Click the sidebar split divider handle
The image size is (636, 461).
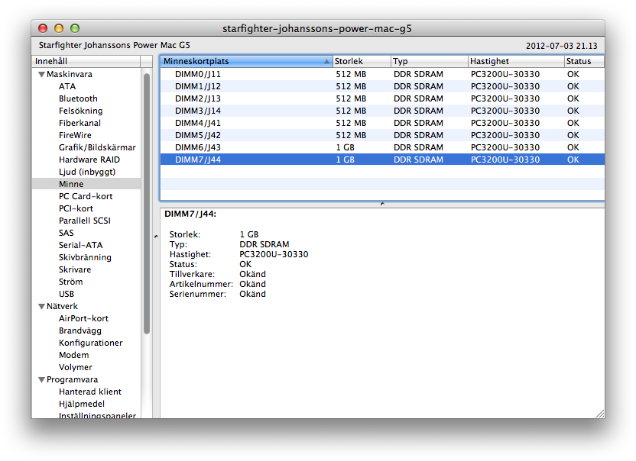[x=156, y=236]
